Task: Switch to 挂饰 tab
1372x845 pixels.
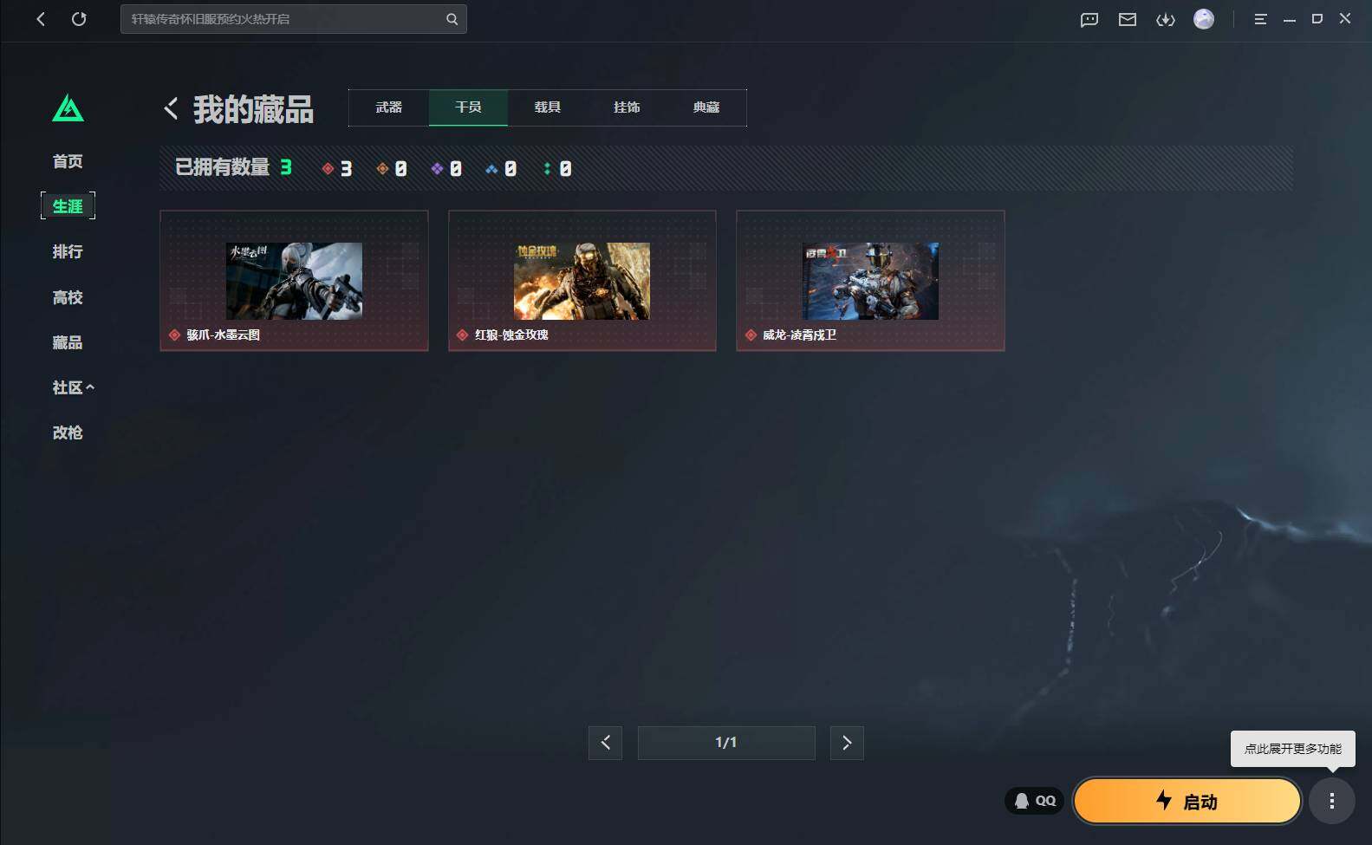Action: point(627,107)
